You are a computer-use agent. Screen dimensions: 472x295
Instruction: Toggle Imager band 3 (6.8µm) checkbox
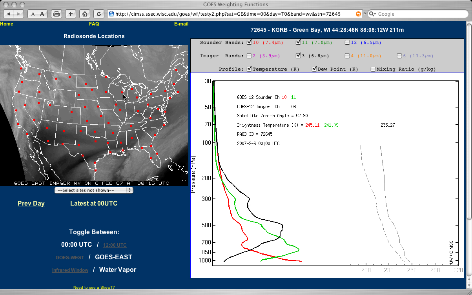click(298, 56)
